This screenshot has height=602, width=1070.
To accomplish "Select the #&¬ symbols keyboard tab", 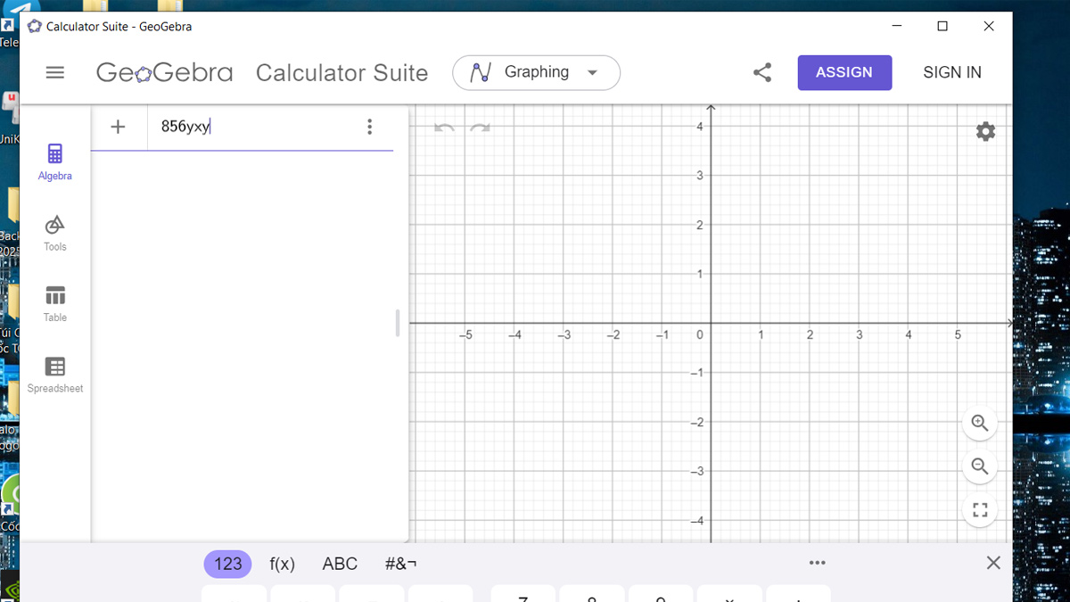I will 401,564.
